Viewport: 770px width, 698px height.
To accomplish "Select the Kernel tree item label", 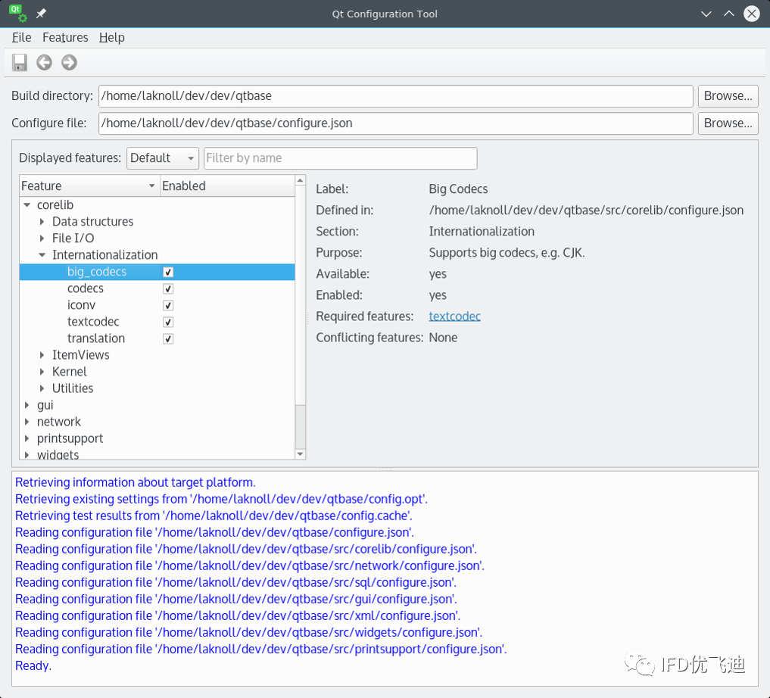I will (x=69, y=372).
